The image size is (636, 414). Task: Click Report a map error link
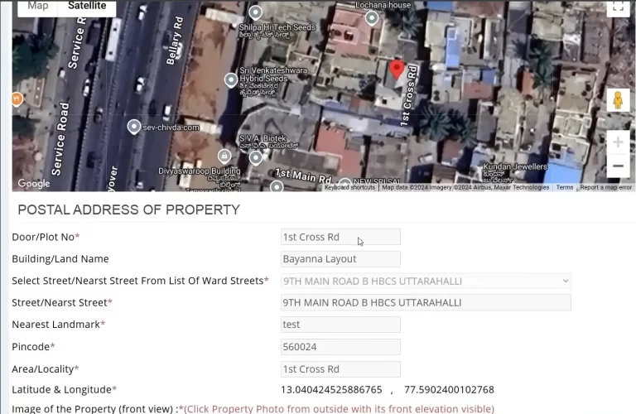click(605, 187)
